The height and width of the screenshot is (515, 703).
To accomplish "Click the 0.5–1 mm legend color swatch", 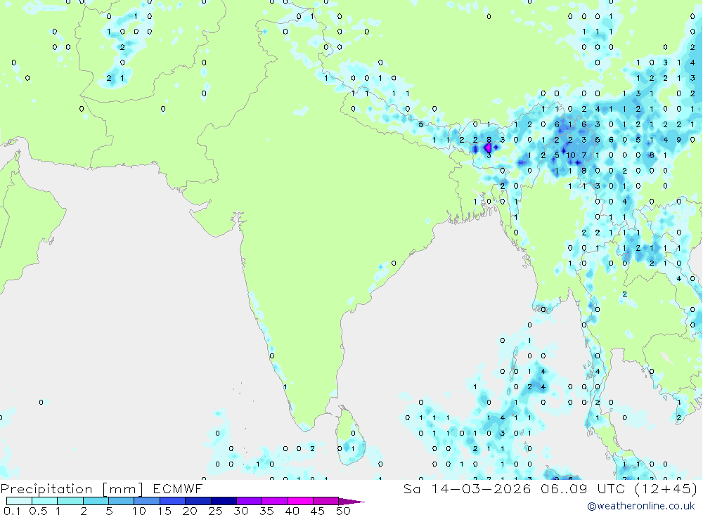I will tap(44, 501).
